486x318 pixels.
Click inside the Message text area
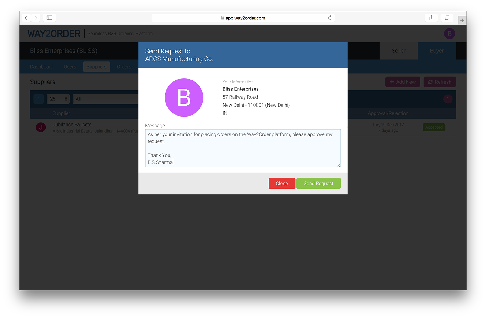click(x=243, y=148)
